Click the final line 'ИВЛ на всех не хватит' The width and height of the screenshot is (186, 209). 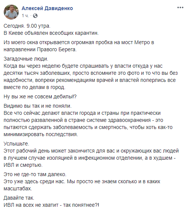(51, 205)
